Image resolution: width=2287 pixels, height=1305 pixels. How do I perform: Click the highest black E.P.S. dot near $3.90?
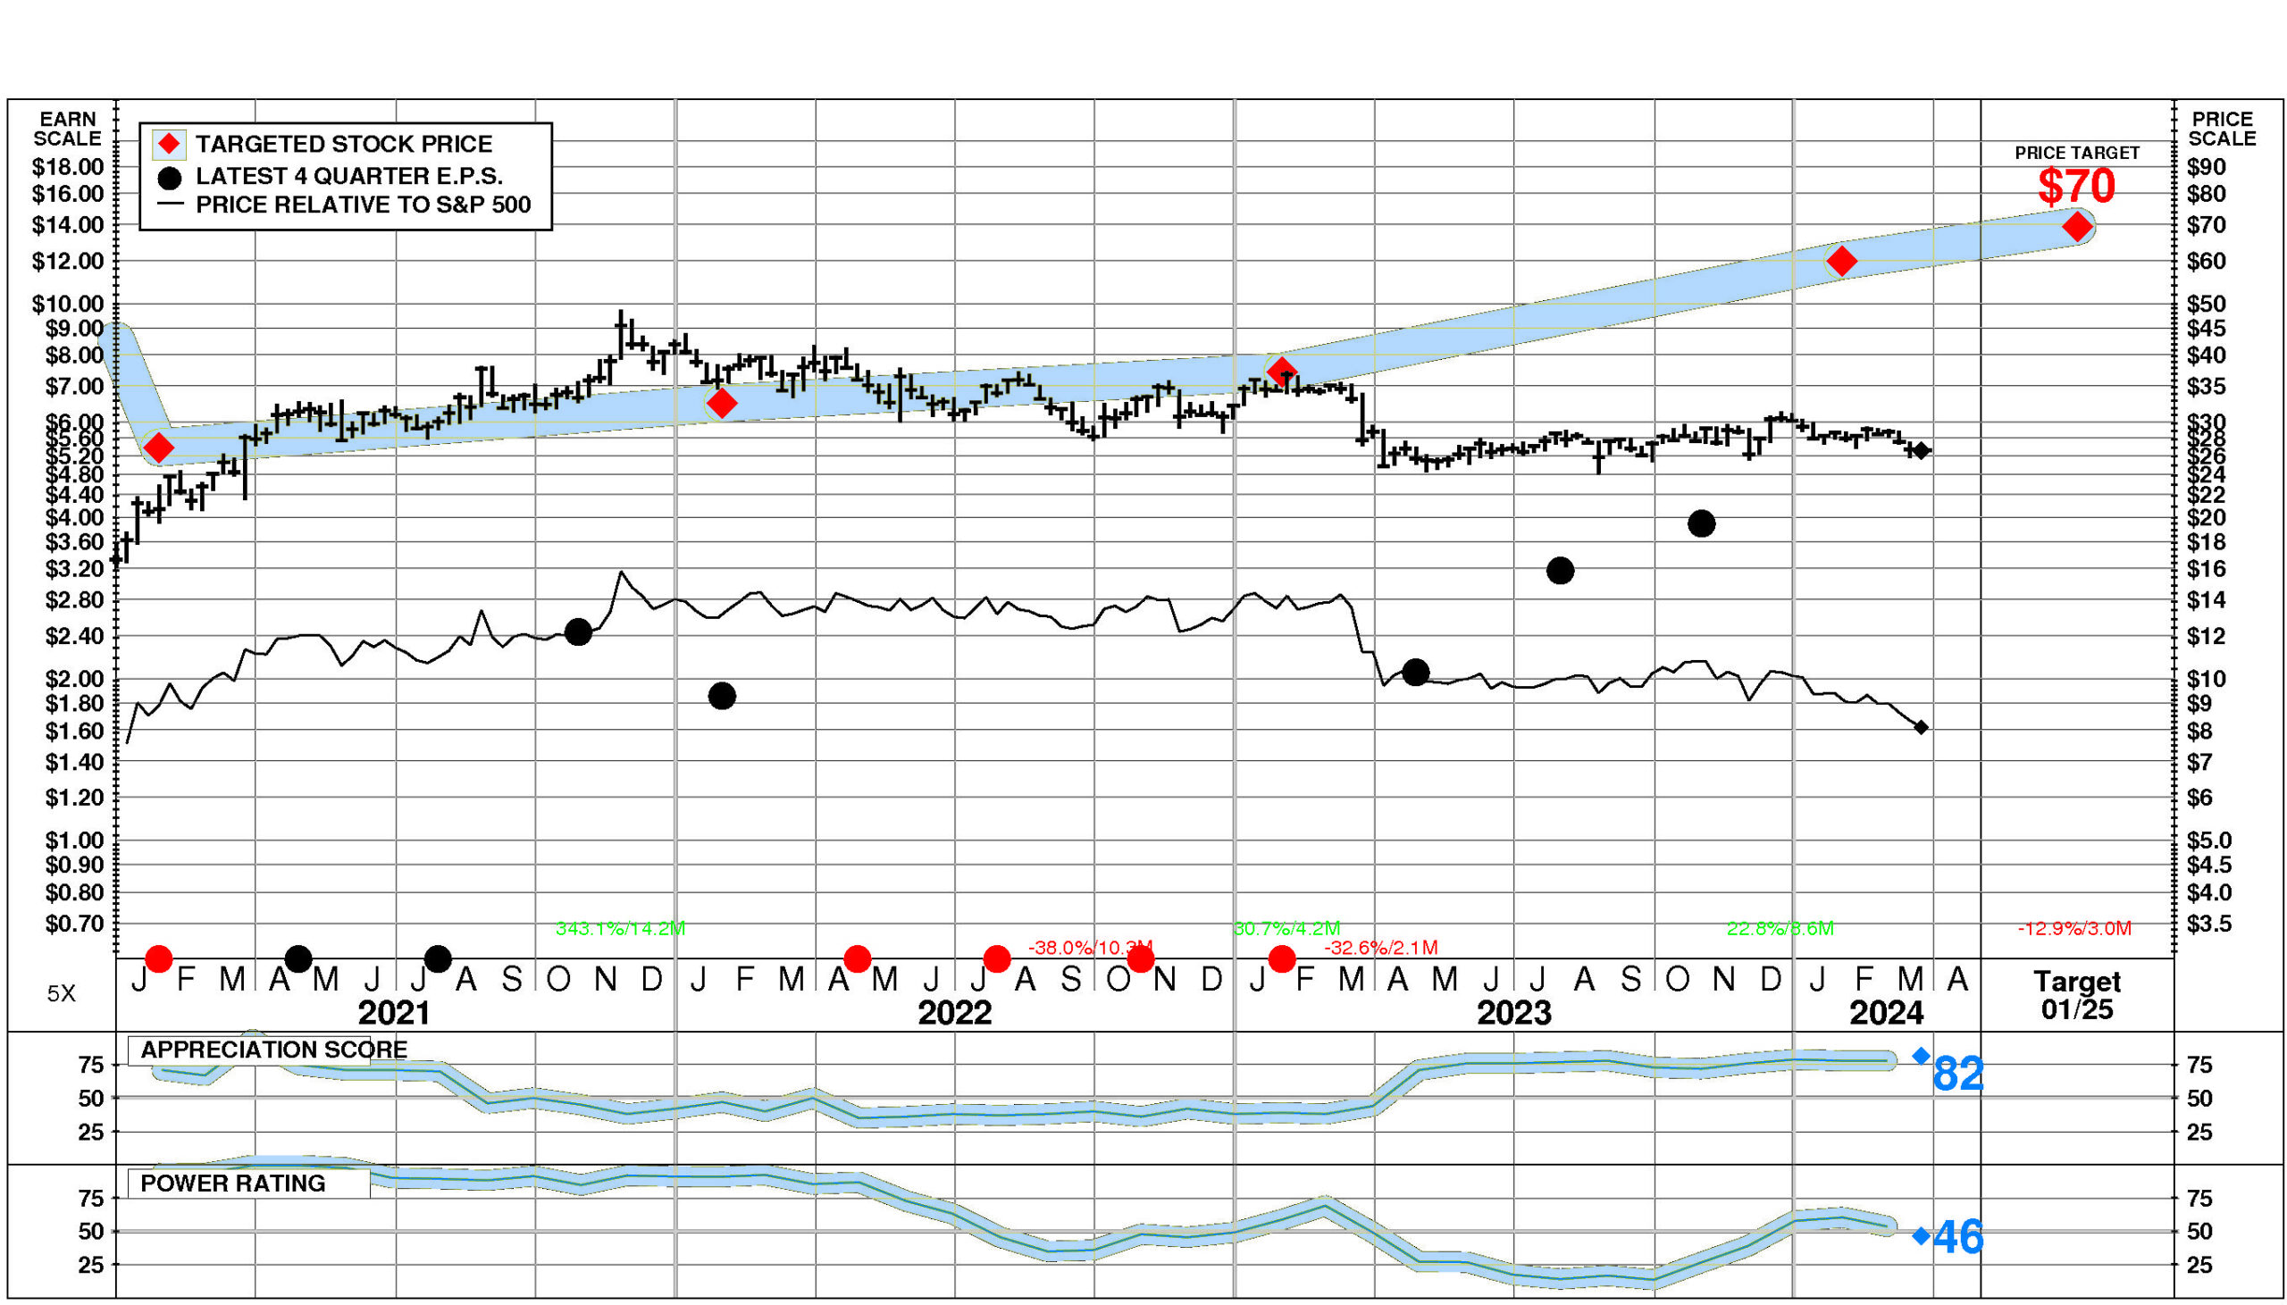[x=1701, y=524]
